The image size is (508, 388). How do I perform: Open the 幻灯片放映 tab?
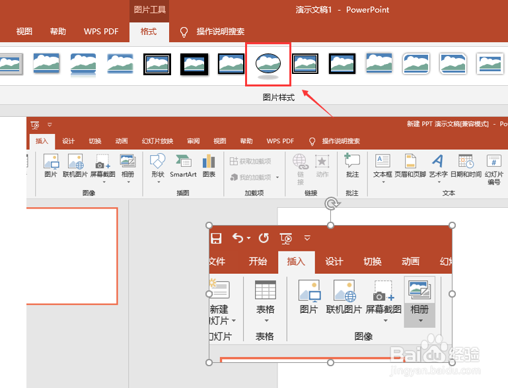pyautogui.click(x=157, y=141)
